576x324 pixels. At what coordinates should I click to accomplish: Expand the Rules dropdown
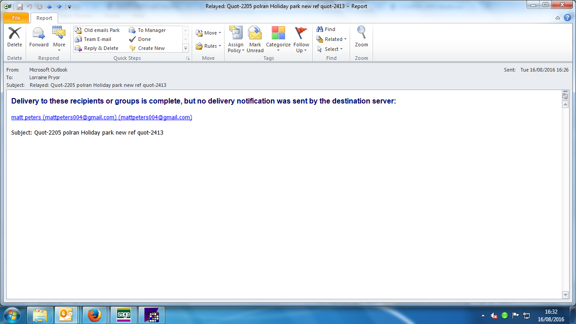208,46
